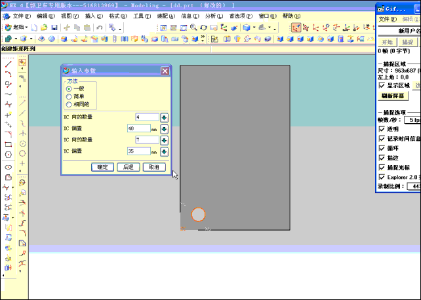Click the highlighted WCS dynamics icon
The image size is (421, 300).
[296, 28]
